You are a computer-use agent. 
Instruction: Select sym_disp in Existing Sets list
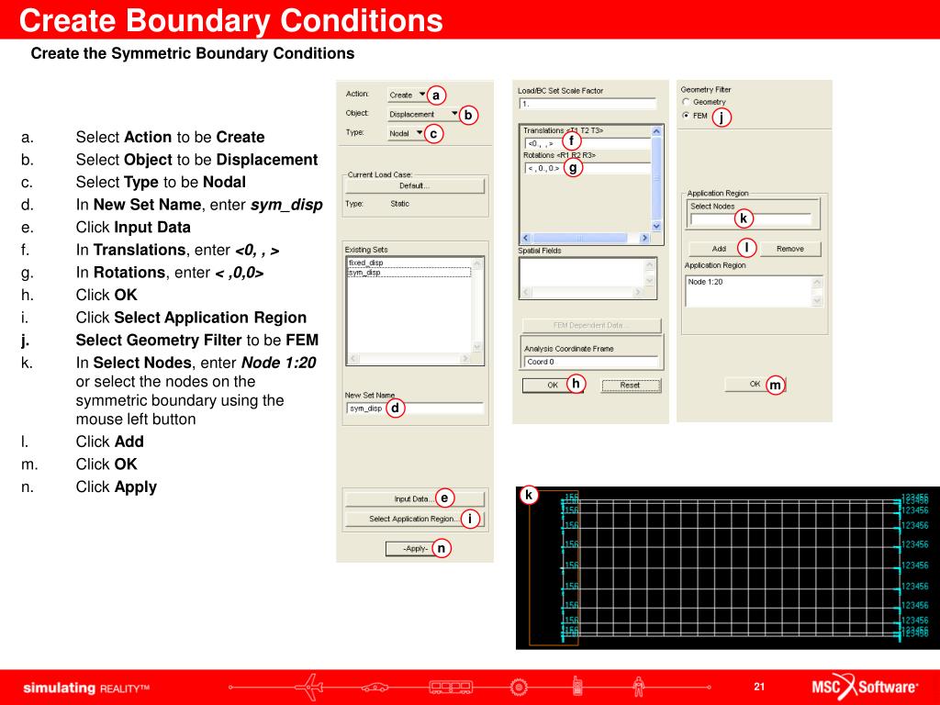coord(408,272)
